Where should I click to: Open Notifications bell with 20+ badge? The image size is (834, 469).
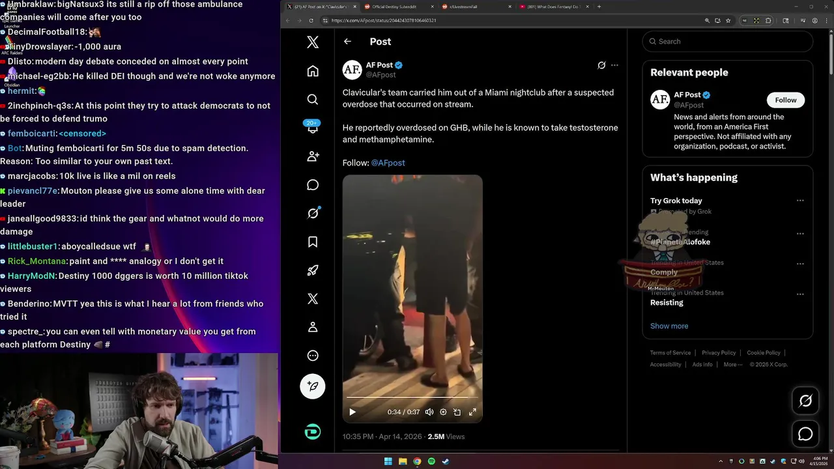pos(313,128)
